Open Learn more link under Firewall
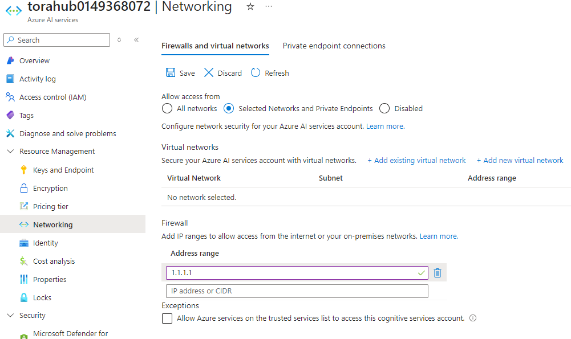Screen dimensions: 571x339 pyautogui.click(x=439, y=236)
